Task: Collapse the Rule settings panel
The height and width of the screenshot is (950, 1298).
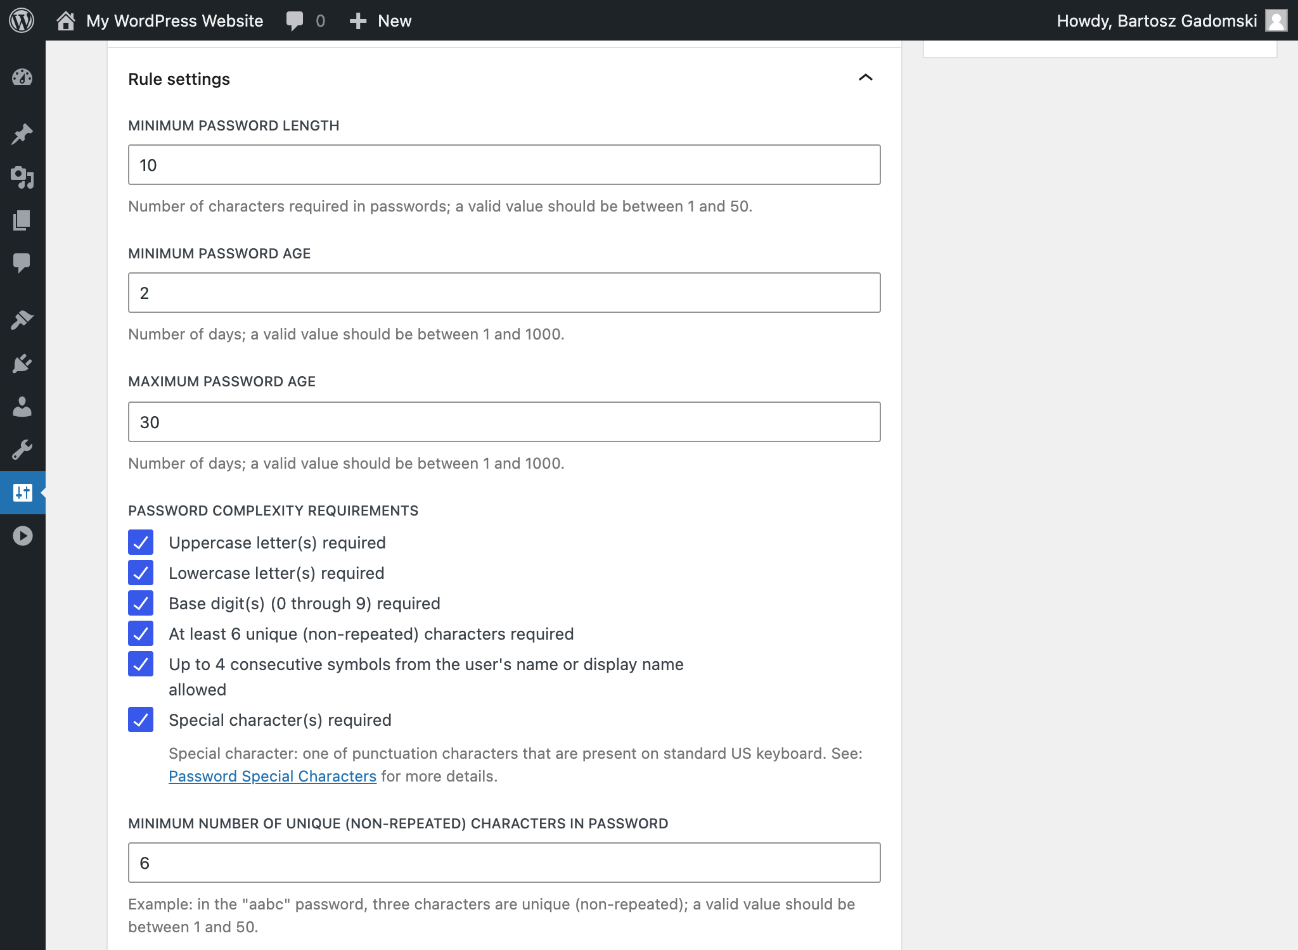Action: [x=864, y=77]
